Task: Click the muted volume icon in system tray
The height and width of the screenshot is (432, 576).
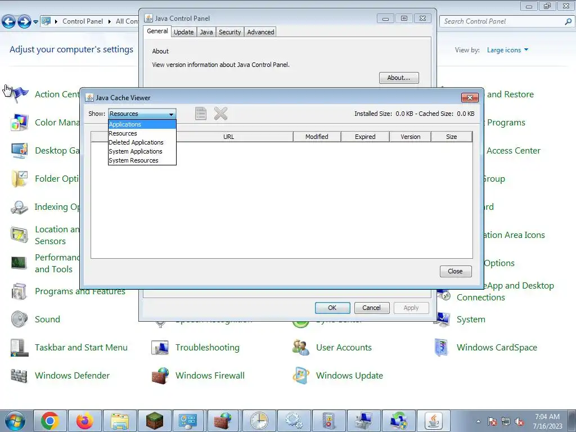Action: pyautogui.click(x=519, y=422)
